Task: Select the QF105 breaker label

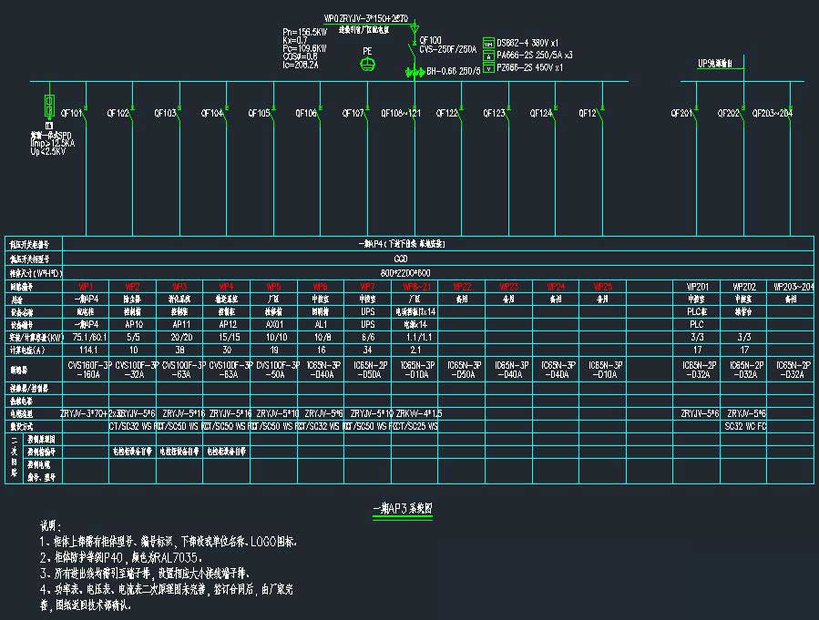Action: [x=259, y=113]
